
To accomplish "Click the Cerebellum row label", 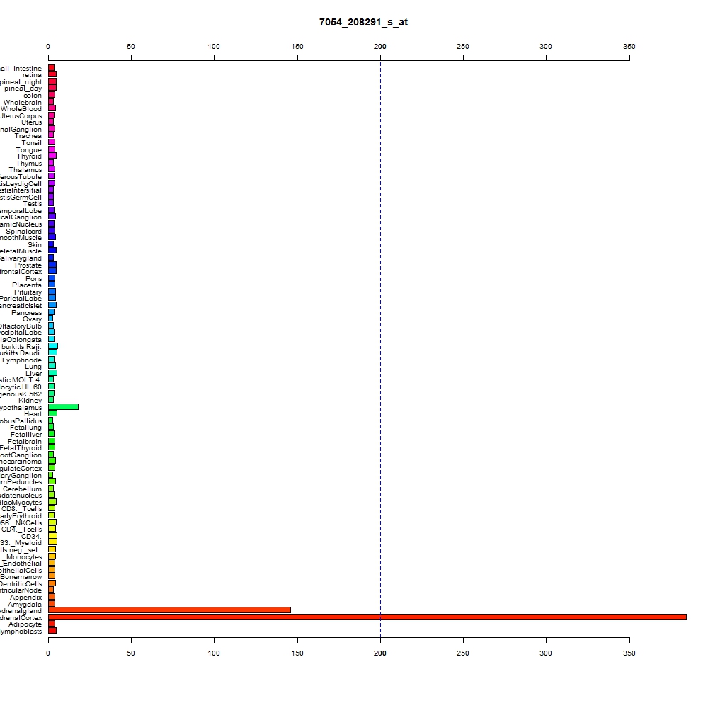I will coord(22,489).
